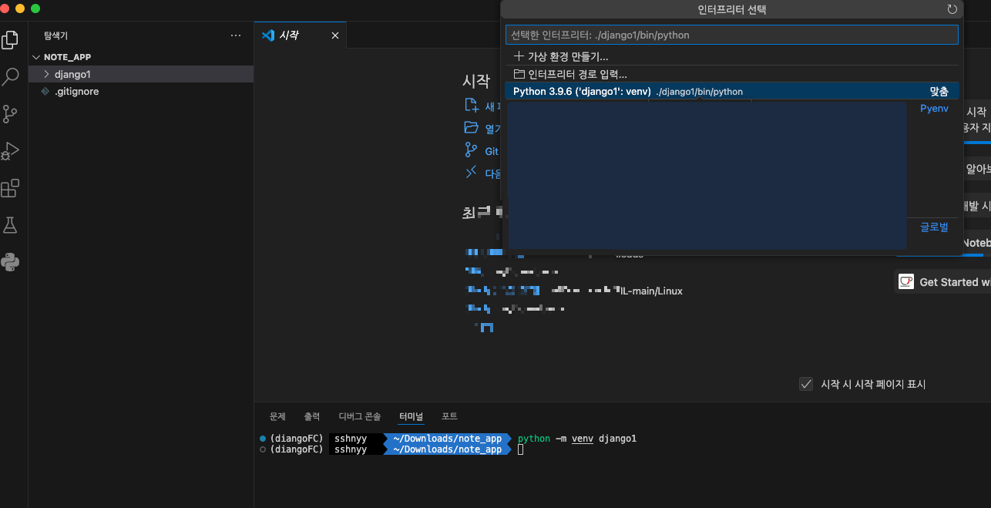991x508 pixels.
Task: Open the Explorer view in activity bar
Action: pos(10,40)
